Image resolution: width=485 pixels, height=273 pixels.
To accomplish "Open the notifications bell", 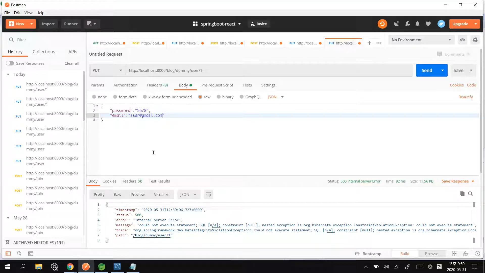I will [x=417, y=24].
